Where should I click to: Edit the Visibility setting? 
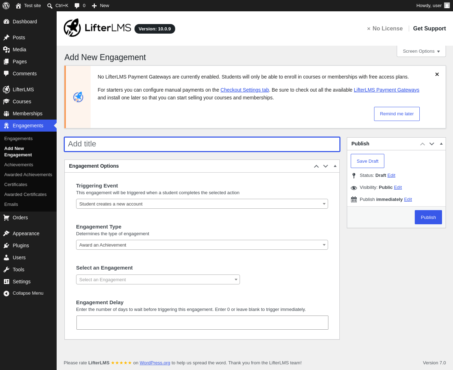(398, 187)
